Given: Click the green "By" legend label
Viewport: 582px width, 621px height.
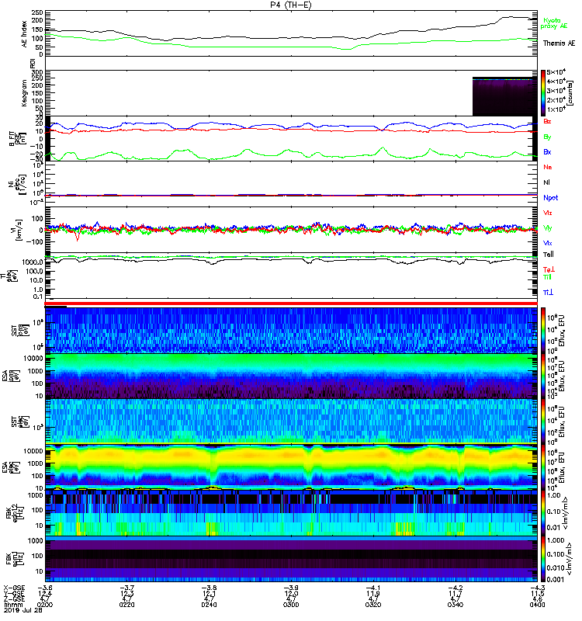Looking at the screenshot, I should [x=547, y=137].
